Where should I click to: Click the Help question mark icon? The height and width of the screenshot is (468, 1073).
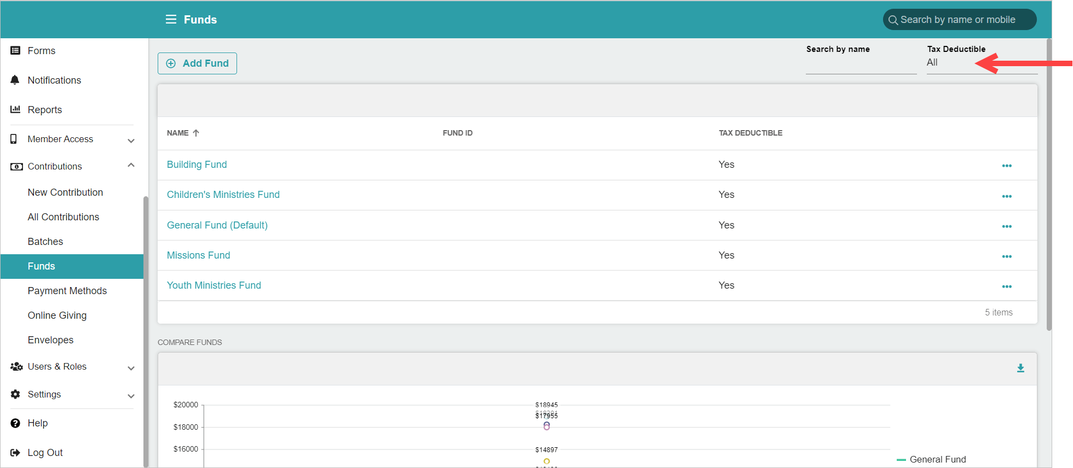pyautogui.click(x=15, y=423)
